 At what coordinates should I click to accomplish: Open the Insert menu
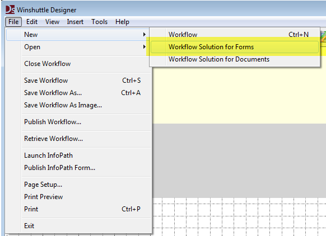pyautogui.click(x=75, y=22)
